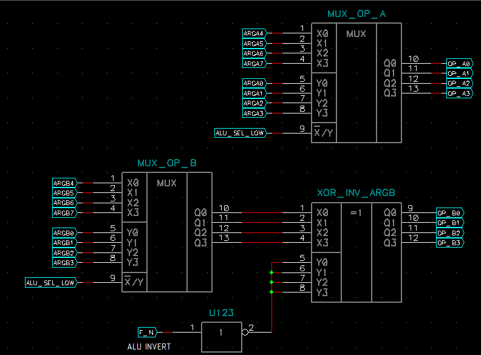481x355 pixels.
Task: Pick the ARGA0 input port
Action: (254, 83)
